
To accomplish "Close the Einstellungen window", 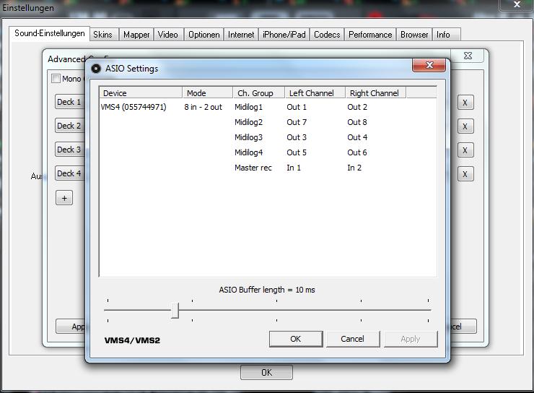I will pos(517,5).
